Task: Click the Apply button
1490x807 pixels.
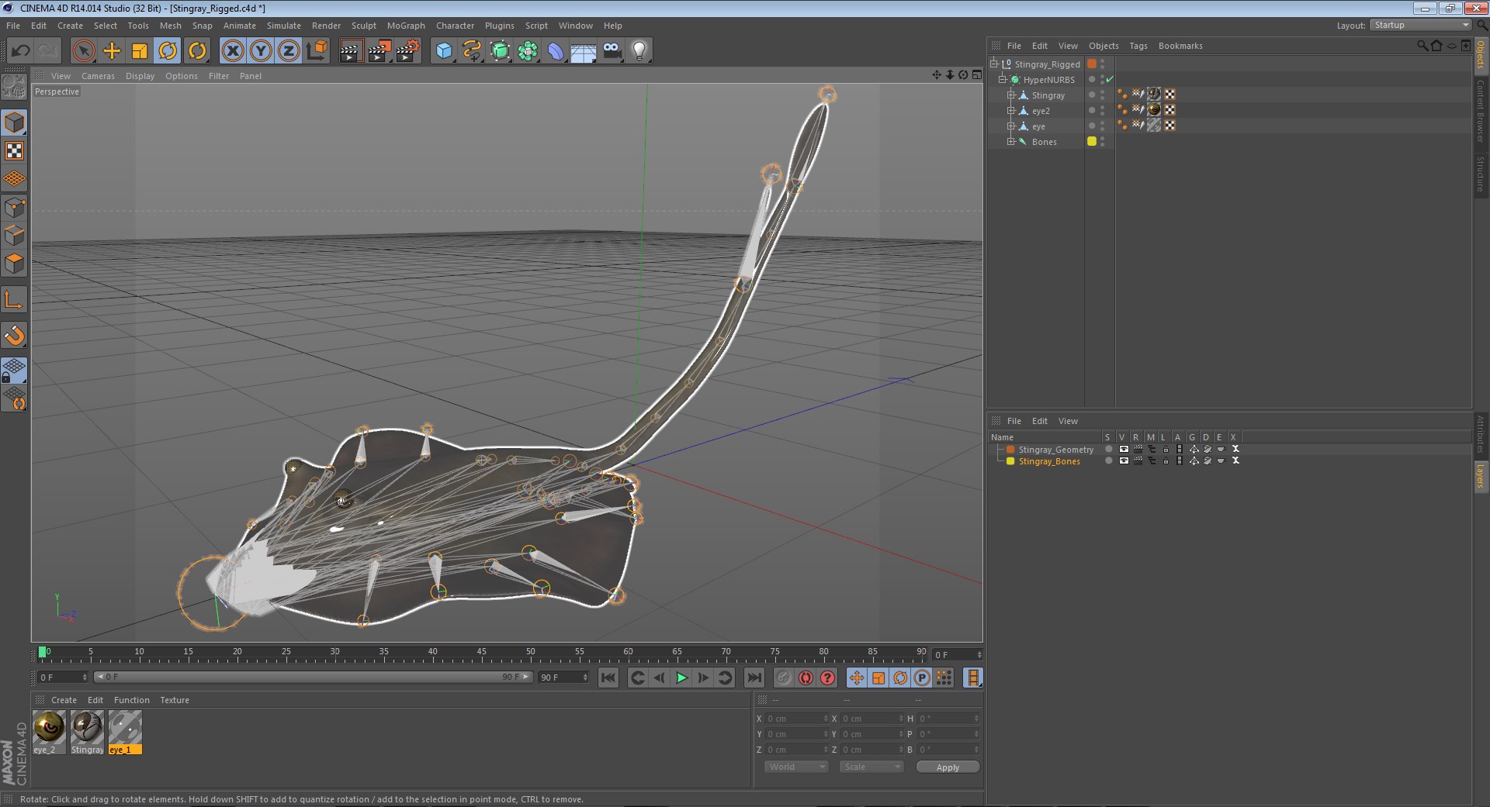Action: pyautogui.click(x=948, y=767)
